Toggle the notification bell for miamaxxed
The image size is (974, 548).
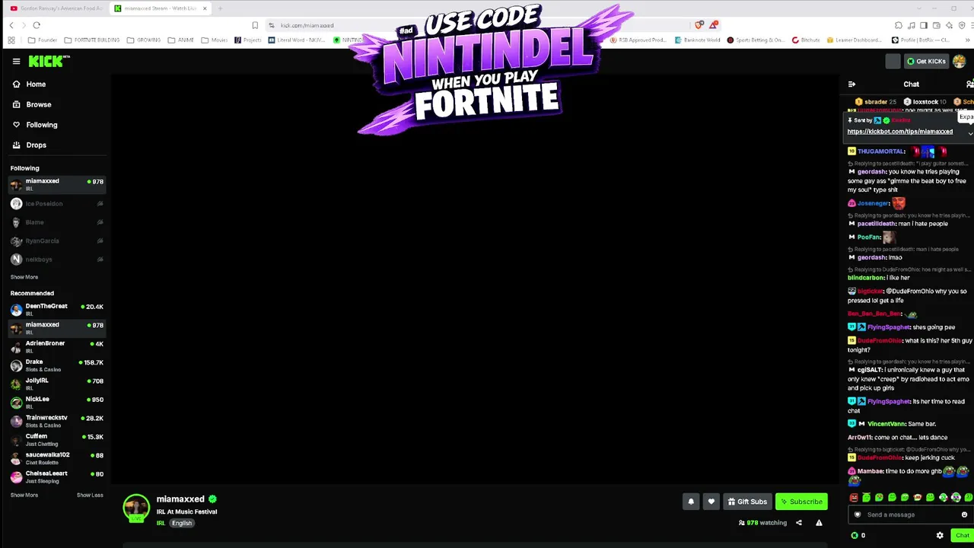[x=691, y=502]
